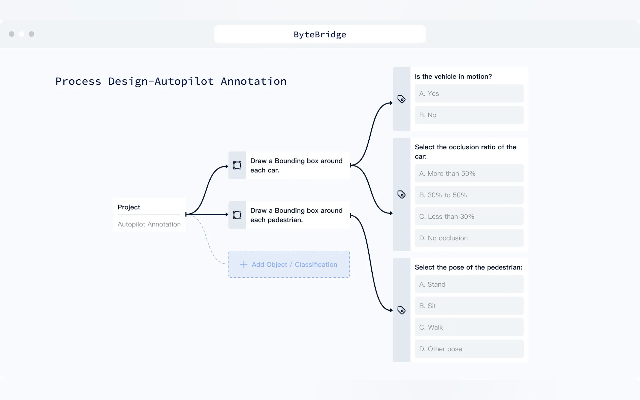Choose pedestrian pose 'C. Walk'
This screenshot has width=640, height=400.
(x=469, y=327)
